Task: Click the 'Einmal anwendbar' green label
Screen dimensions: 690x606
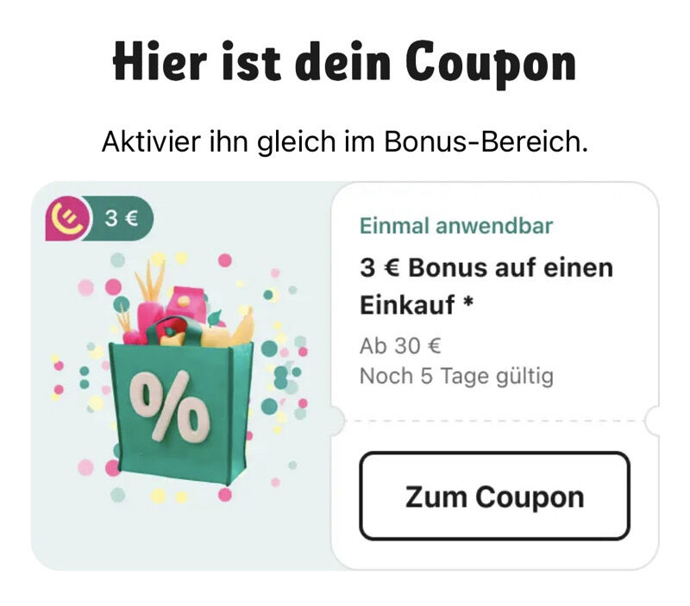Action: click(x=456, y=226)
